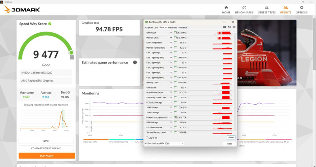The height and width of the screenshot is (167, 316).
Task: Click the orange RUN AGAIN button
Action: click(x=47, y=156)
